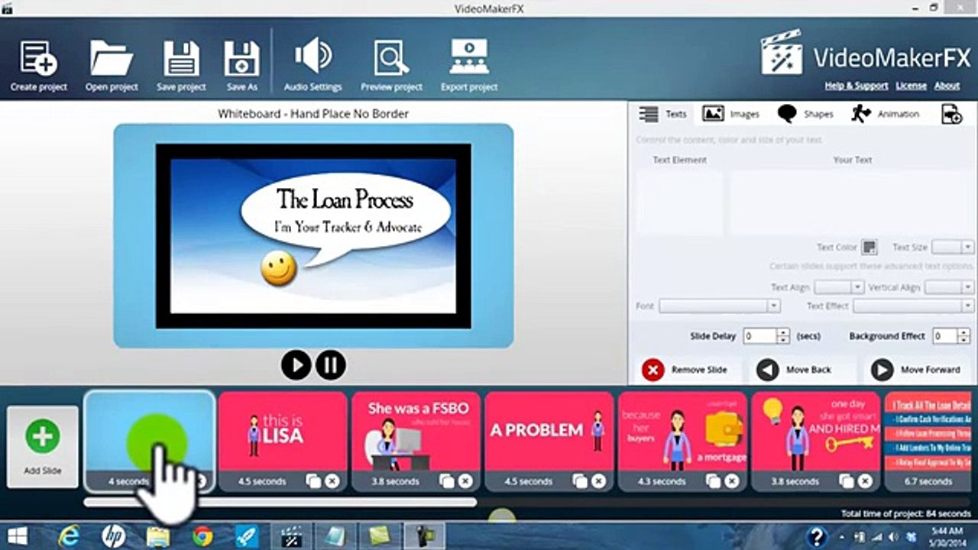Launch Google Chrome from the taskbar
The height and width of the screenshot is (550, 978).
pyautogui.click(x=202, y=536)
